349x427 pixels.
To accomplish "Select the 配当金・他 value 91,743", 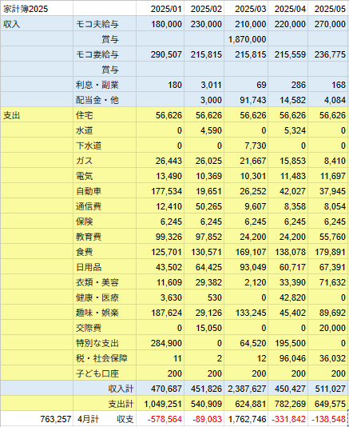I will (x=246, y=100).
